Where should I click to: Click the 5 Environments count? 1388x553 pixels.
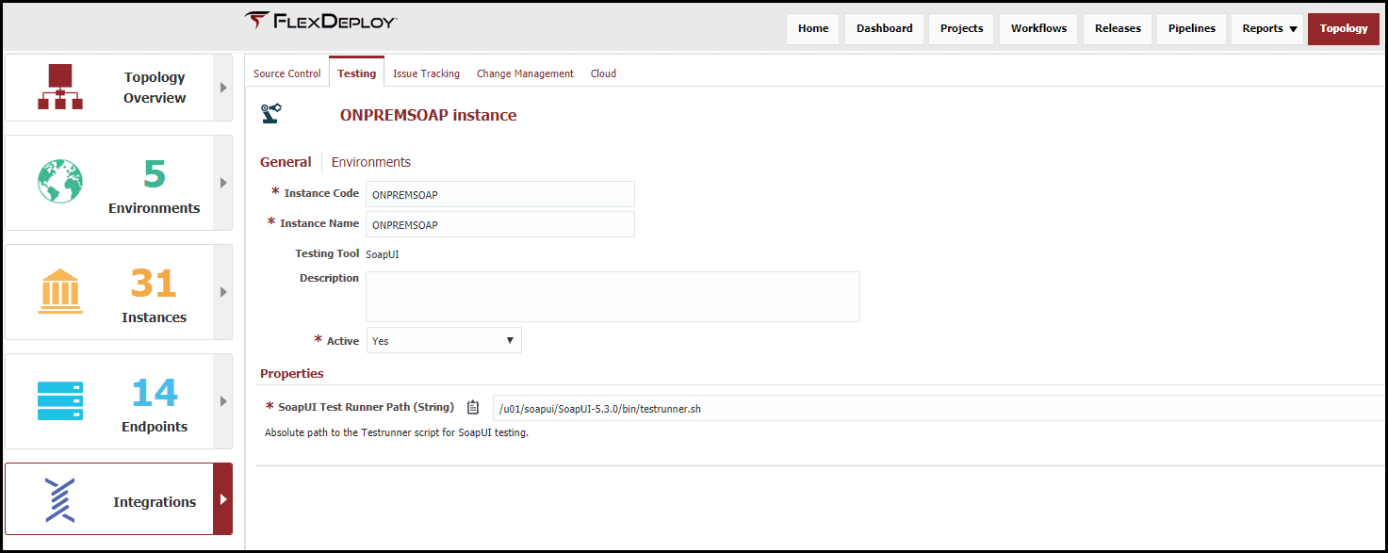coord(155,174)
